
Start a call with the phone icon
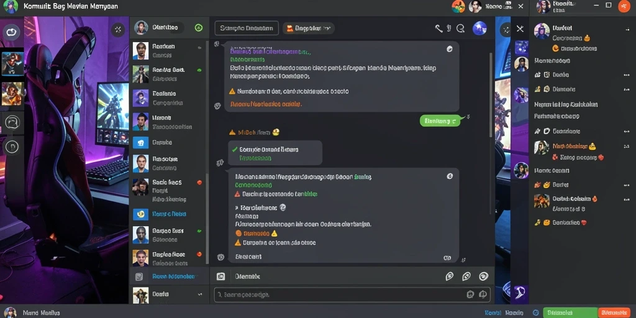click(x=438, y=29)
